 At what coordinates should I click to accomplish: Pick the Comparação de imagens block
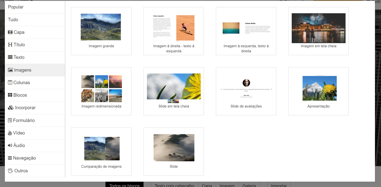coord(101,152)
